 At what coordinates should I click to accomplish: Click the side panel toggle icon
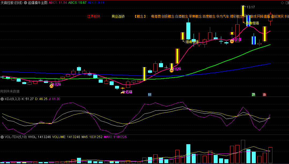coord(287,3)
